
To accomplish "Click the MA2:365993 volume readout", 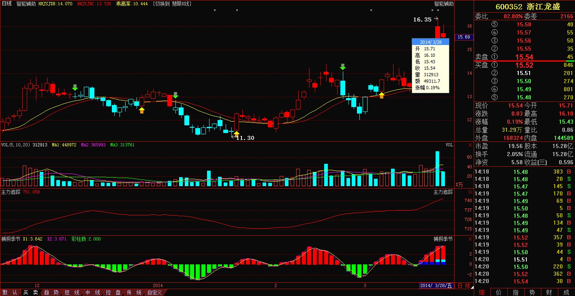I will [93, 145].
